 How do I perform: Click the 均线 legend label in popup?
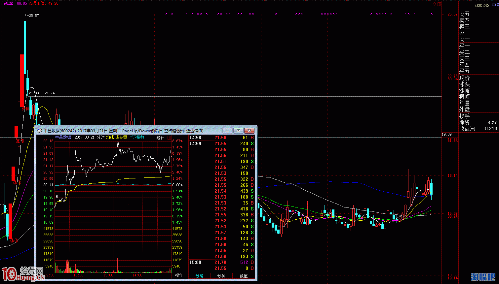click(110, 138)
